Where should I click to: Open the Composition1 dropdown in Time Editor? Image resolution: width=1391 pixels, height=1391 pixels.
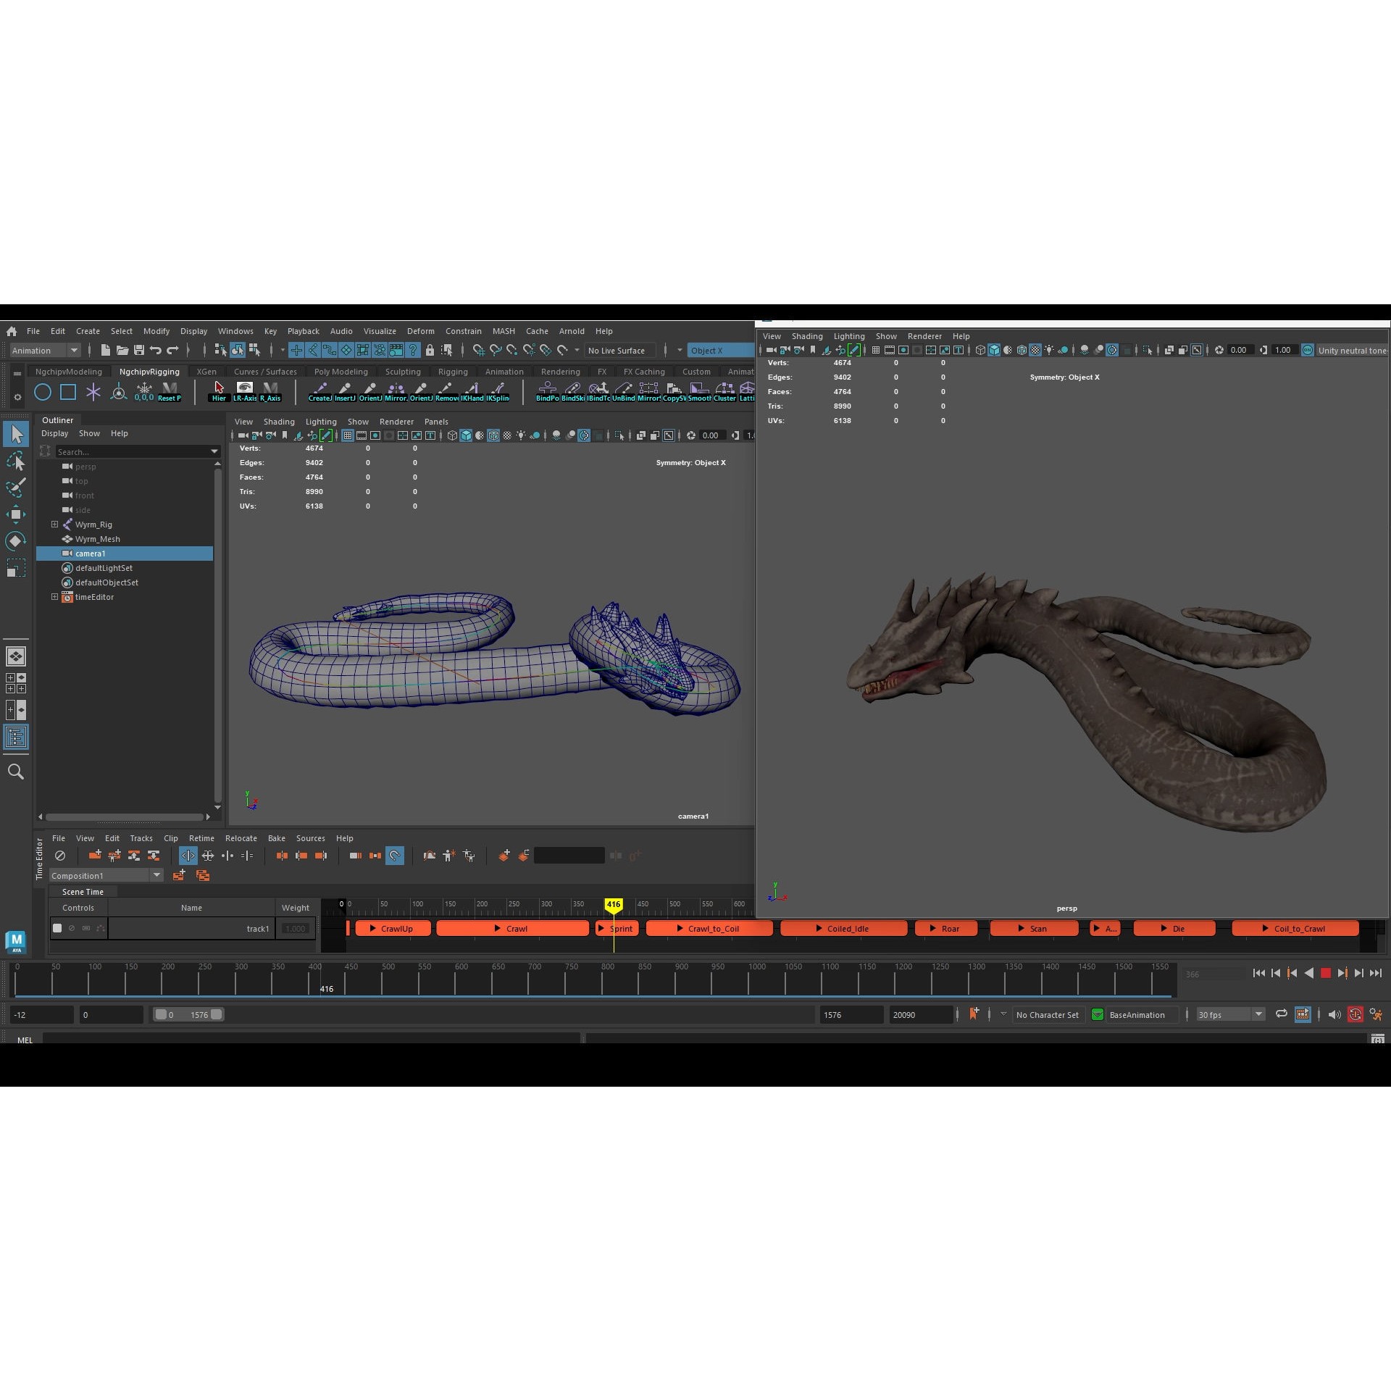click(x=157, y=875)
